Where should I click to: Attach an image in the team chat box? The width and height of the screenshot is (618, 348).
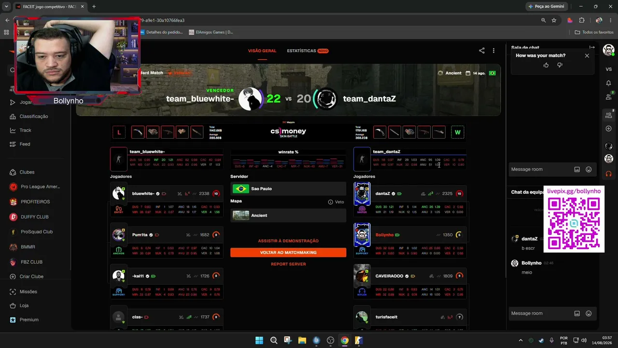577,314
